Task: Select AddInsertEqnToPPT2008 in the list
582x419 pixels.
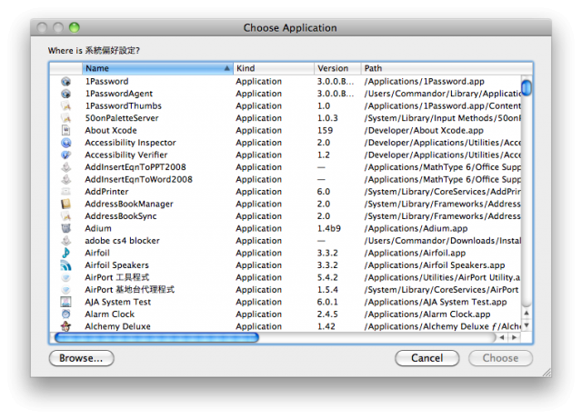Action: 135,167
